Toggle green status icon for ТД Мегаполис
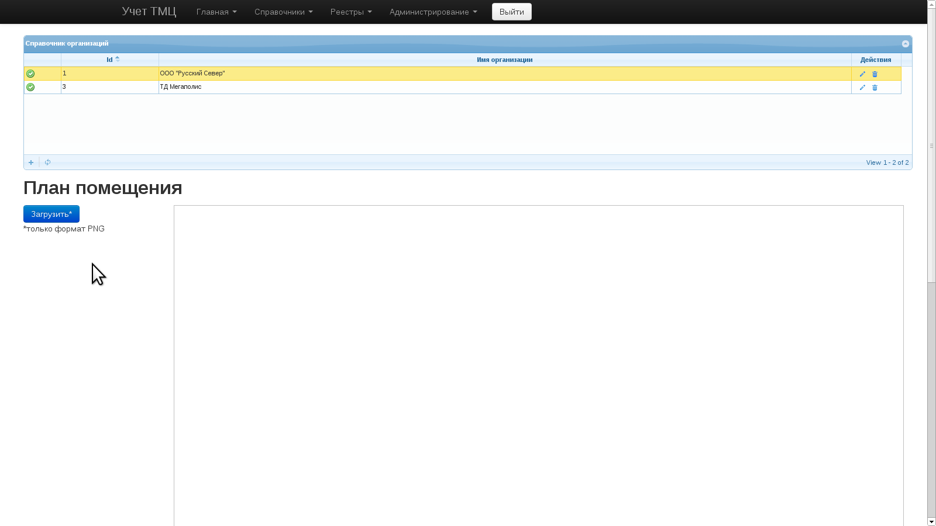 (x=30, y=87)
